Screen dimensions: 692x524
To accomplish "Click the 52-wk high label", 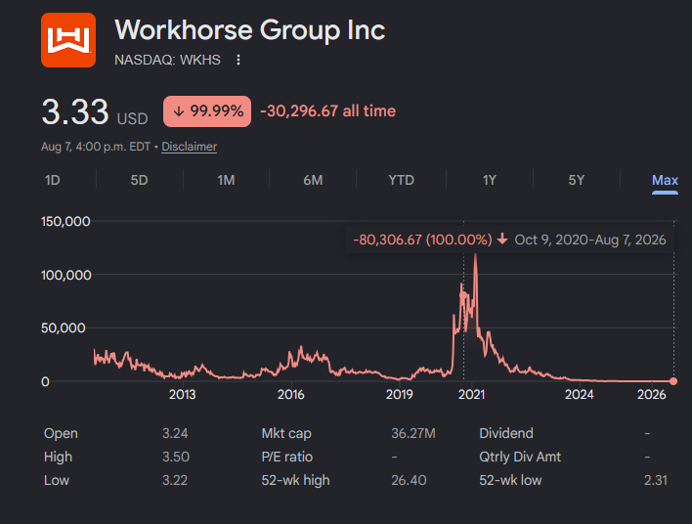I will pyautogui.click(x=296, y=480).
